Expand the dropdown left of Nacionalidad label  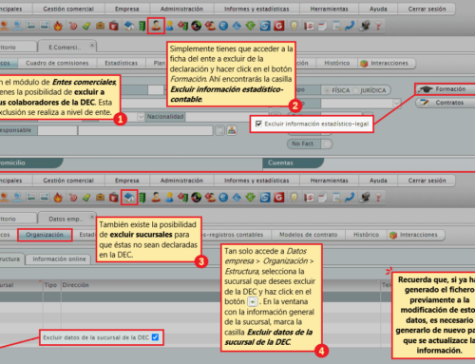141,117
